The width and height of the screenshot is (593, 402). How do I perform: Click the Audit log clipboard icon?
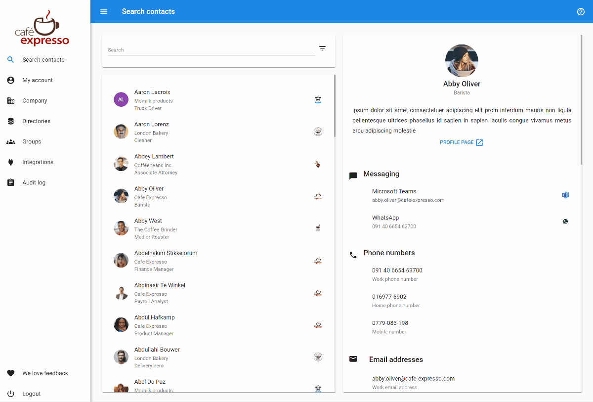(x=10, y=182)
